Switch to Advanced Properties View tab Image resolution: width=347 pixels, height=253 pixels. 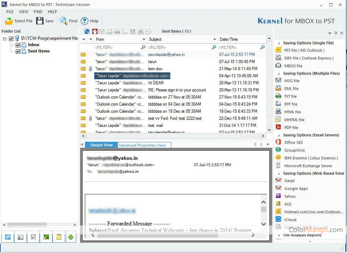[142, 145]
